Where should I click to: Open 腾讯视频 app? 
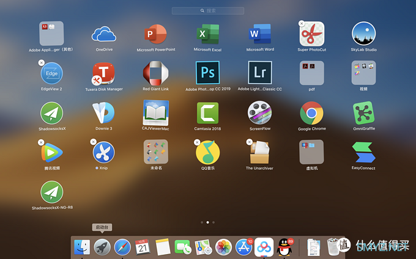pyautogui.click(x=52, y=152)
